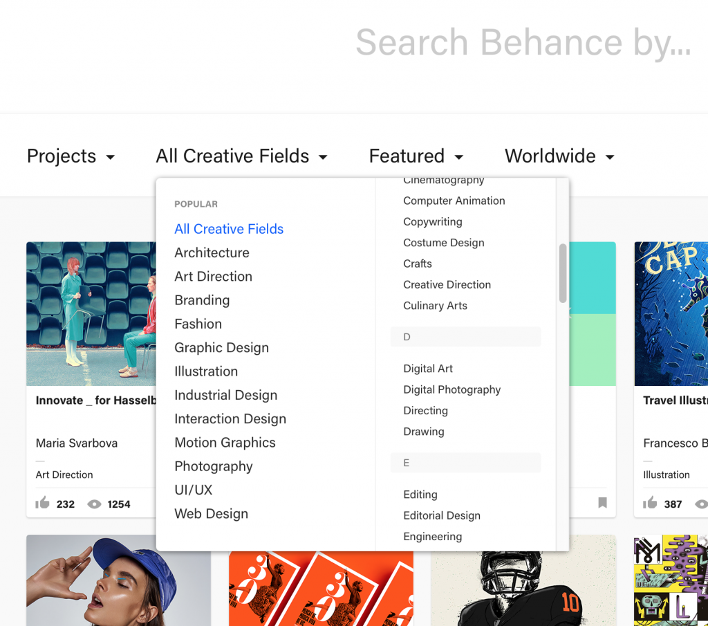The height and width of the screenshot is (626, 708).
Task: Select the All Creative Fields highlighted option
Action: 229,229
